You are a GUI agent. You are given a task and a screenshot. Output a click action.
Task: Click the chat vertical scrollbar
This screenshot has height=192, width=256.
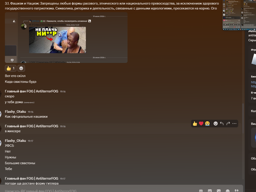[243, 119]
